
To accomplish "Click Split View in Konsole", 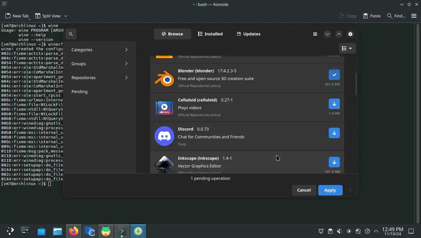I will click(x=48, y=16).
